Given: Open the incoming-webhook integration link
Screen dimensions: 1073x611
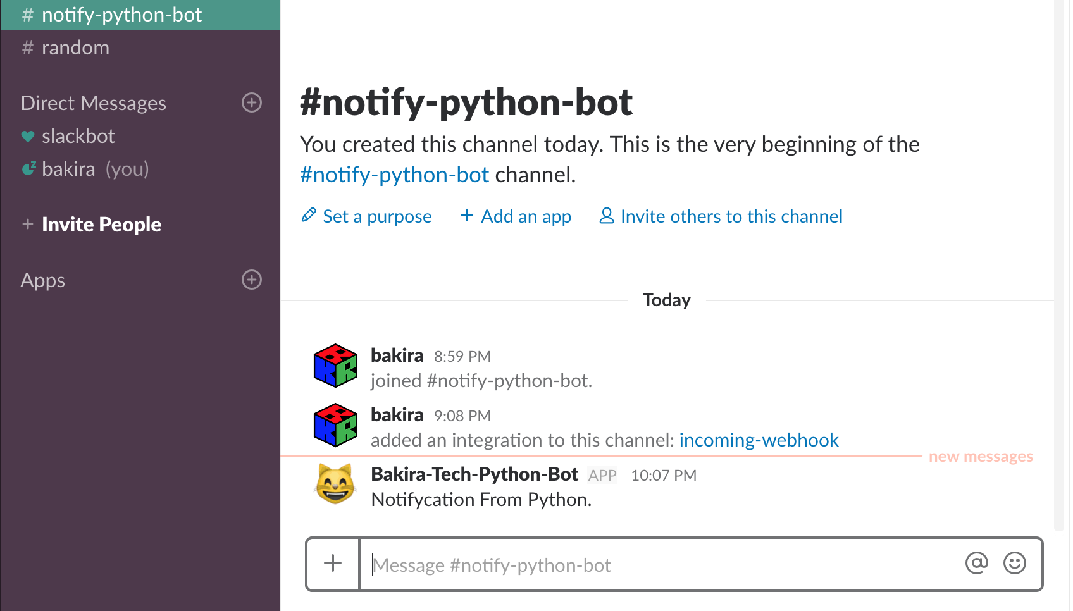Looking at the screenshot, I should (759, 440).
